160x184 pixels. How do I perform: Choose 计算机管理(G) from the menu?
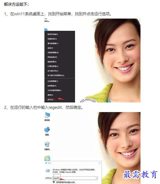pos(53,66)
